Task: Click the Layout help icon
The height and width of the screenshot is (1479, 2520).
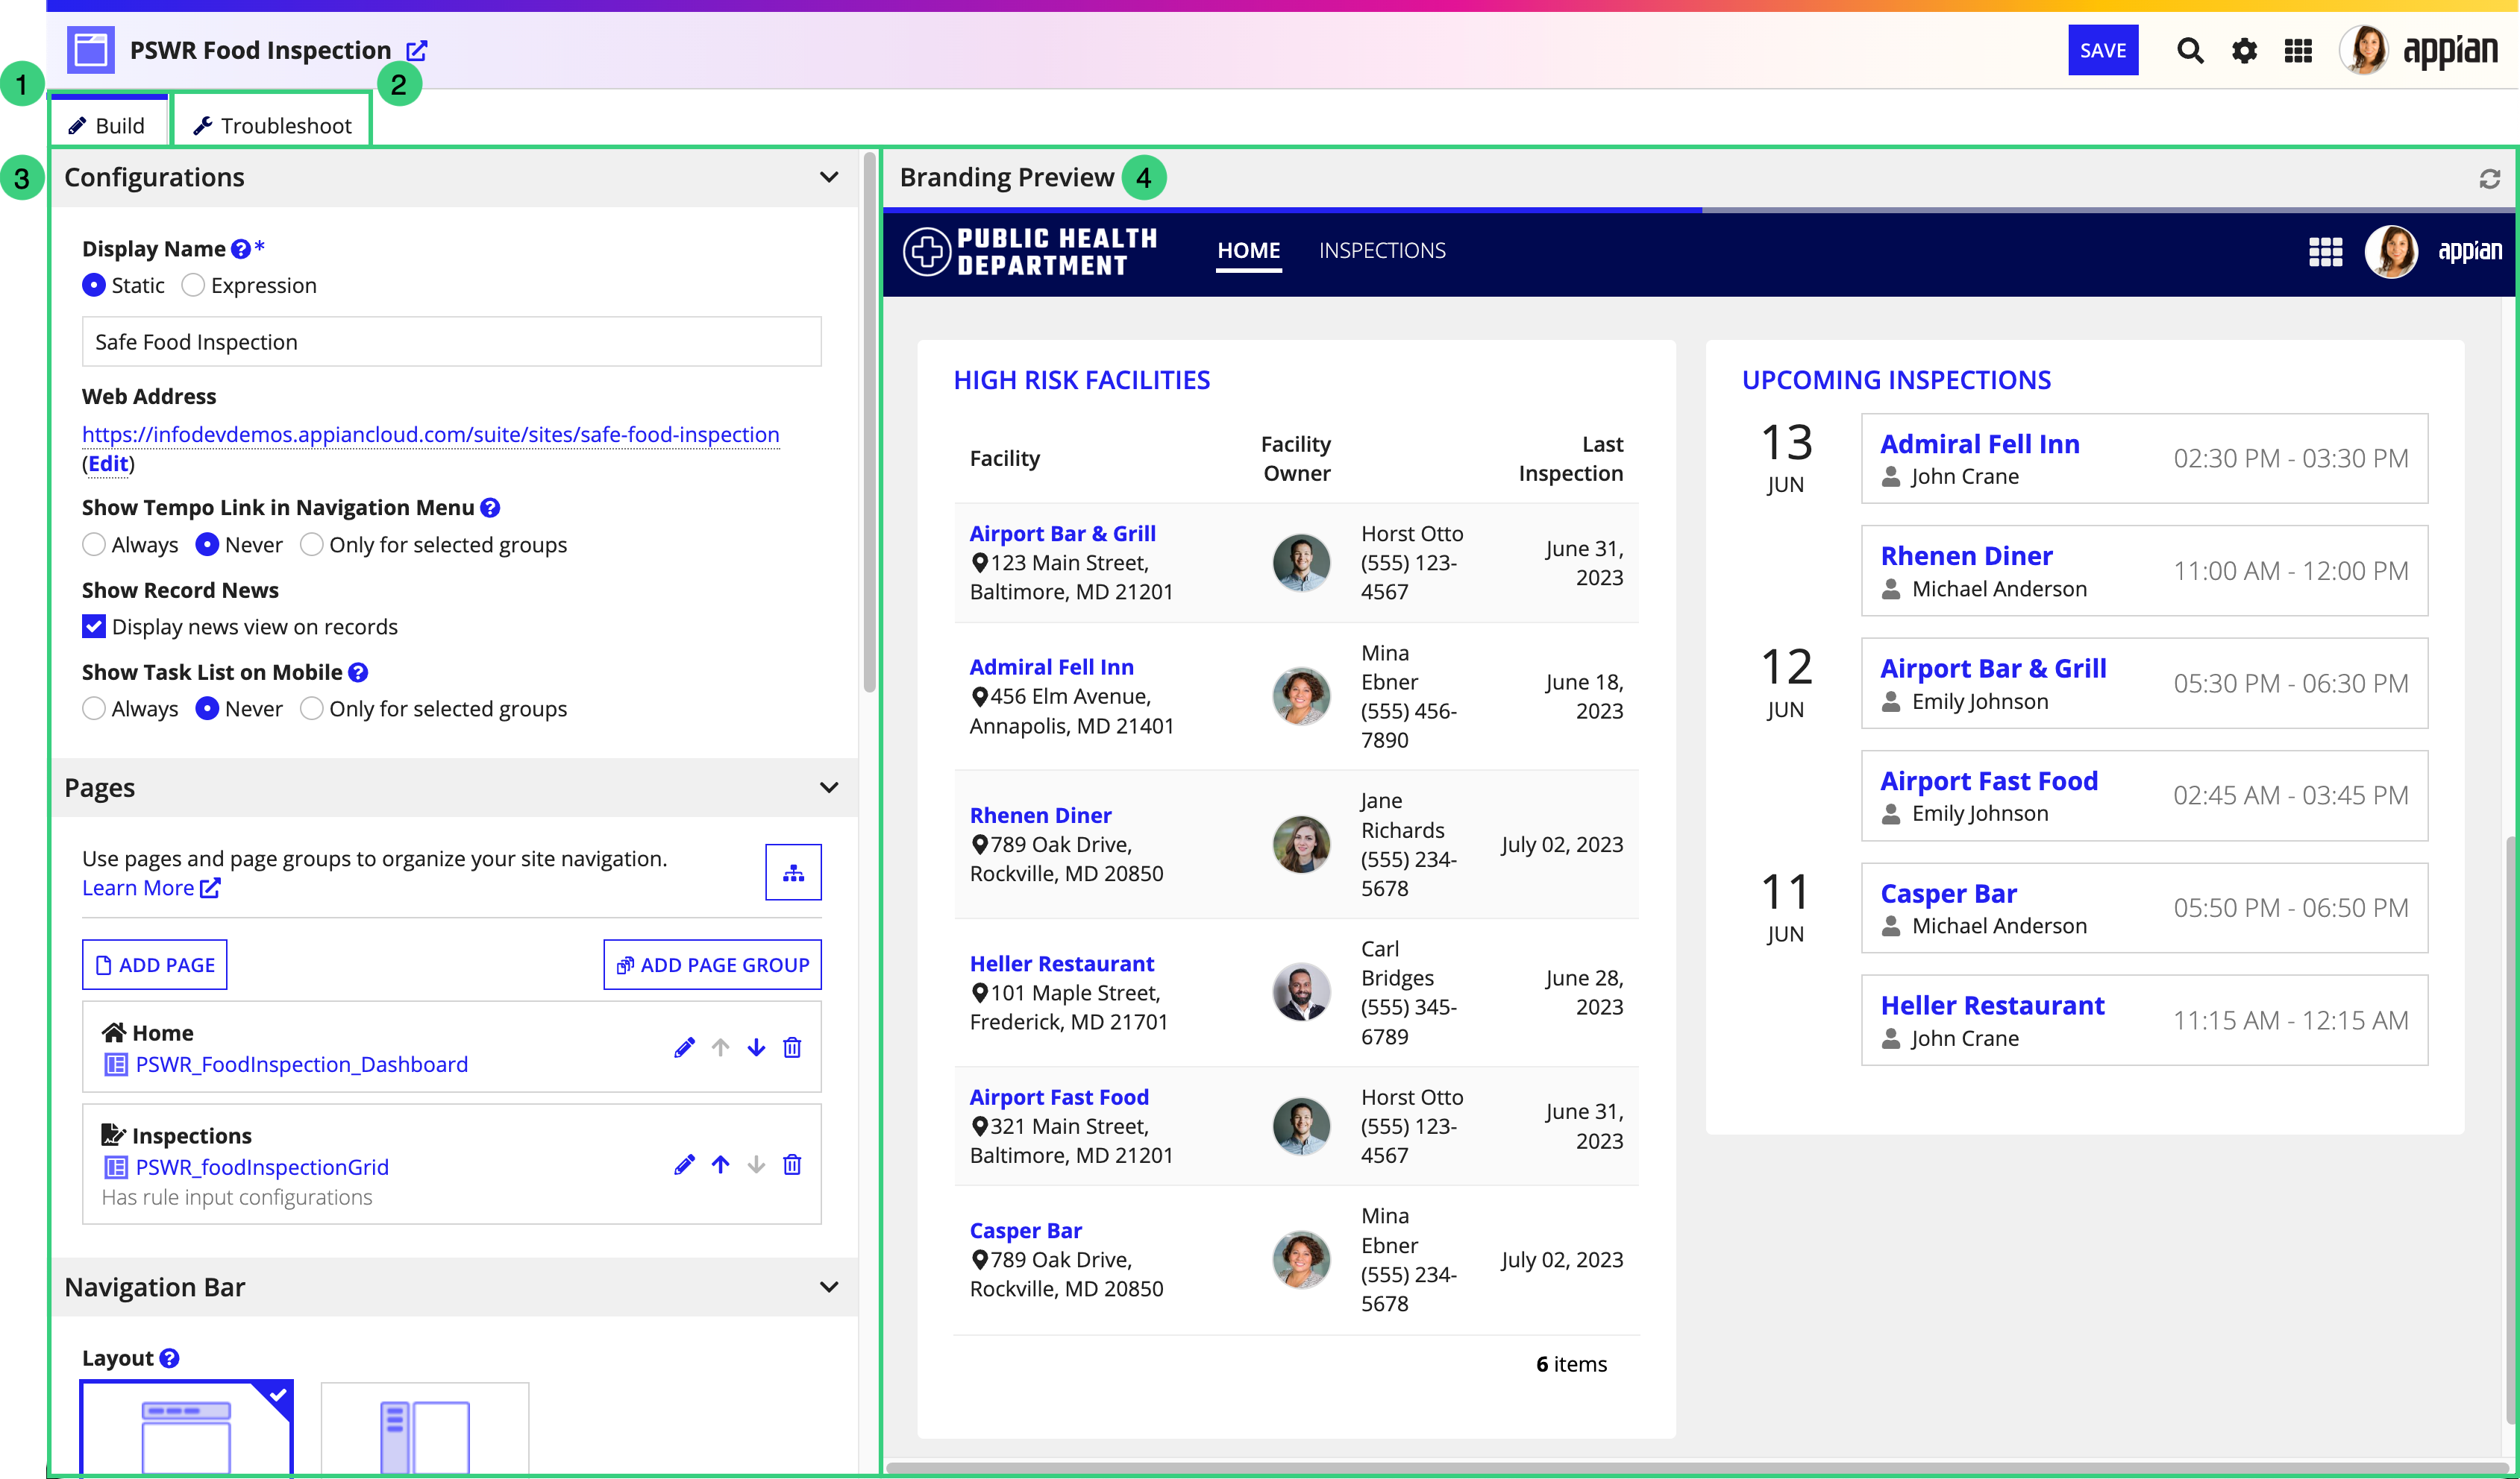Action: click(x=170, y=1358)
